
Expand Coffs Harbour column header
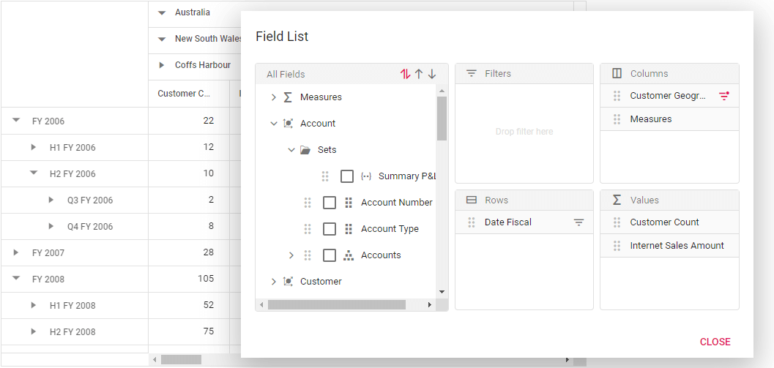pos(162,65)
